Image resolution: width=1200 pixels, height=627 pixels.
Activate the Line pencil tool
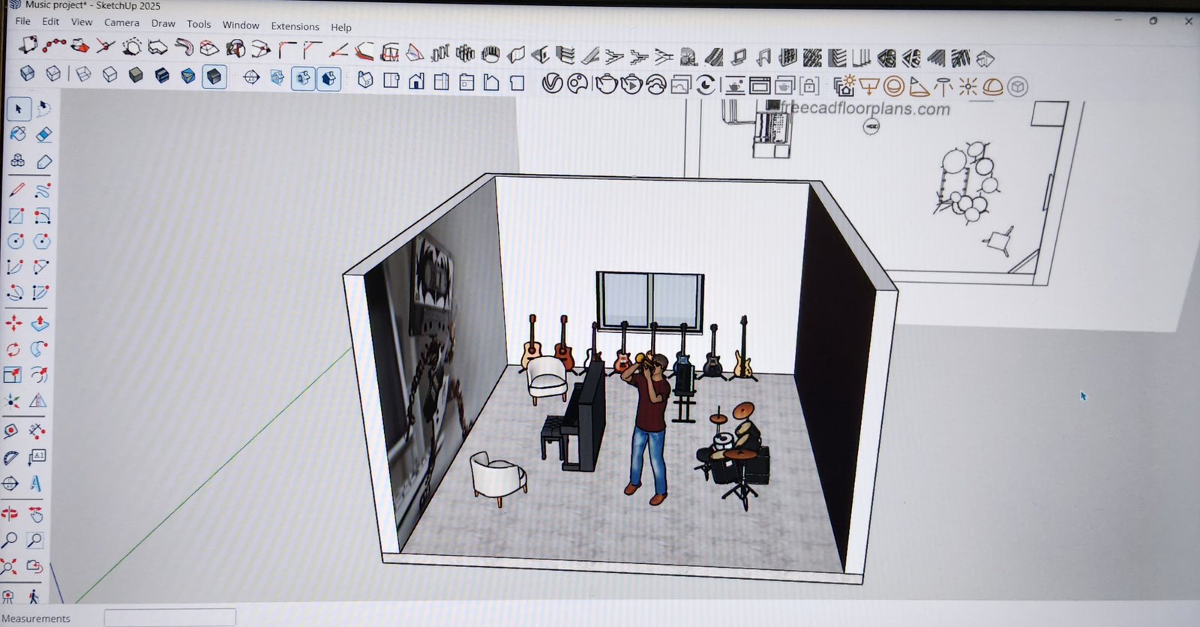(16, 189)
